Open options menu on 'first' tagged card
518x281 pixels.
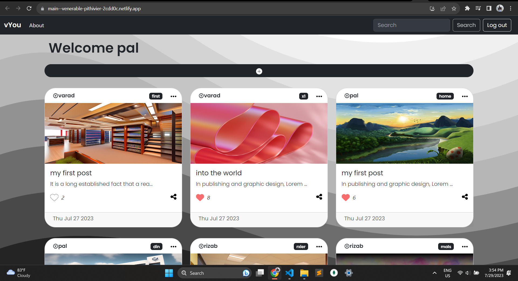[173, 96]
